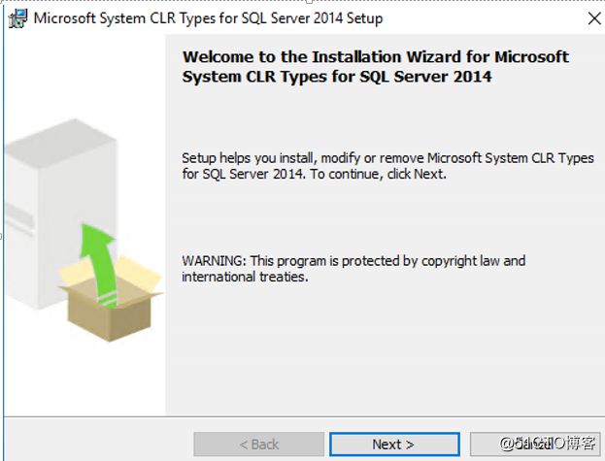Close the CLR Types Setup window

pyautogui.click(x=594, y=18)
